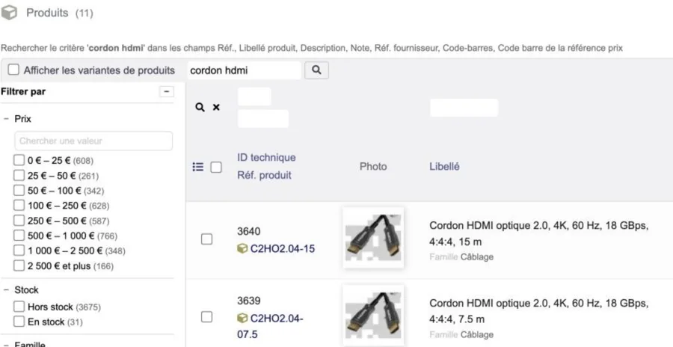Click label 'Cordon HDMI optique 2.0 ... 15 m'
Screen dimensions: 673x347
point(538,233)
